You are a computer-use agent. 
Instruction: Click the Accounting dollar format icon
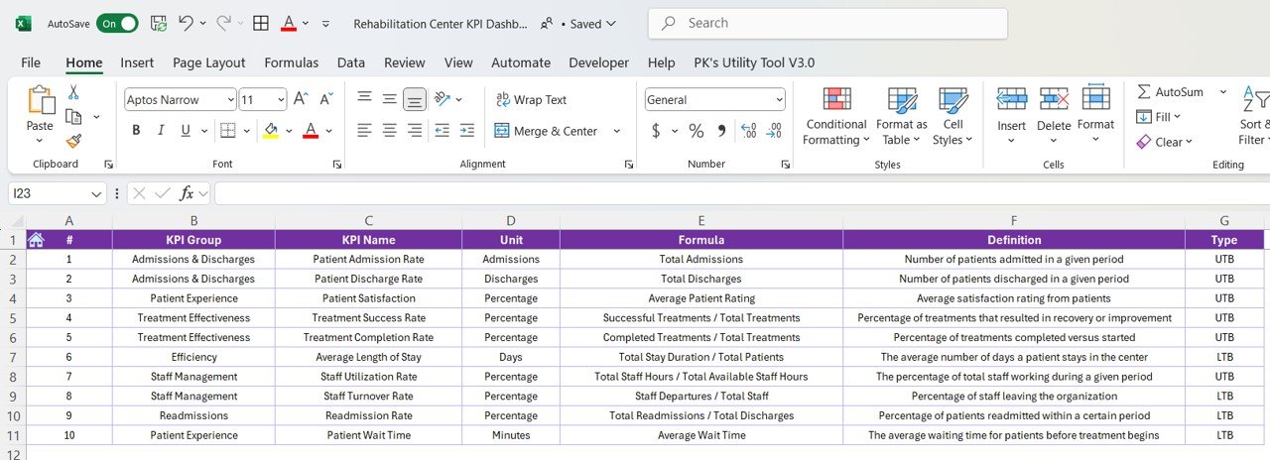click(x=656, y=131)
